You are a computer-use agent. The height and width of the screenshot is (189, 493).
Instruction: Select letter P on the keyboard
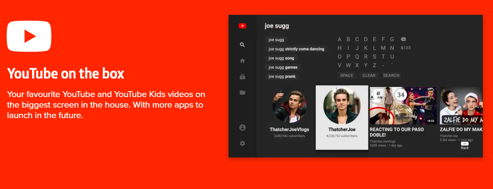click(348, 57)
